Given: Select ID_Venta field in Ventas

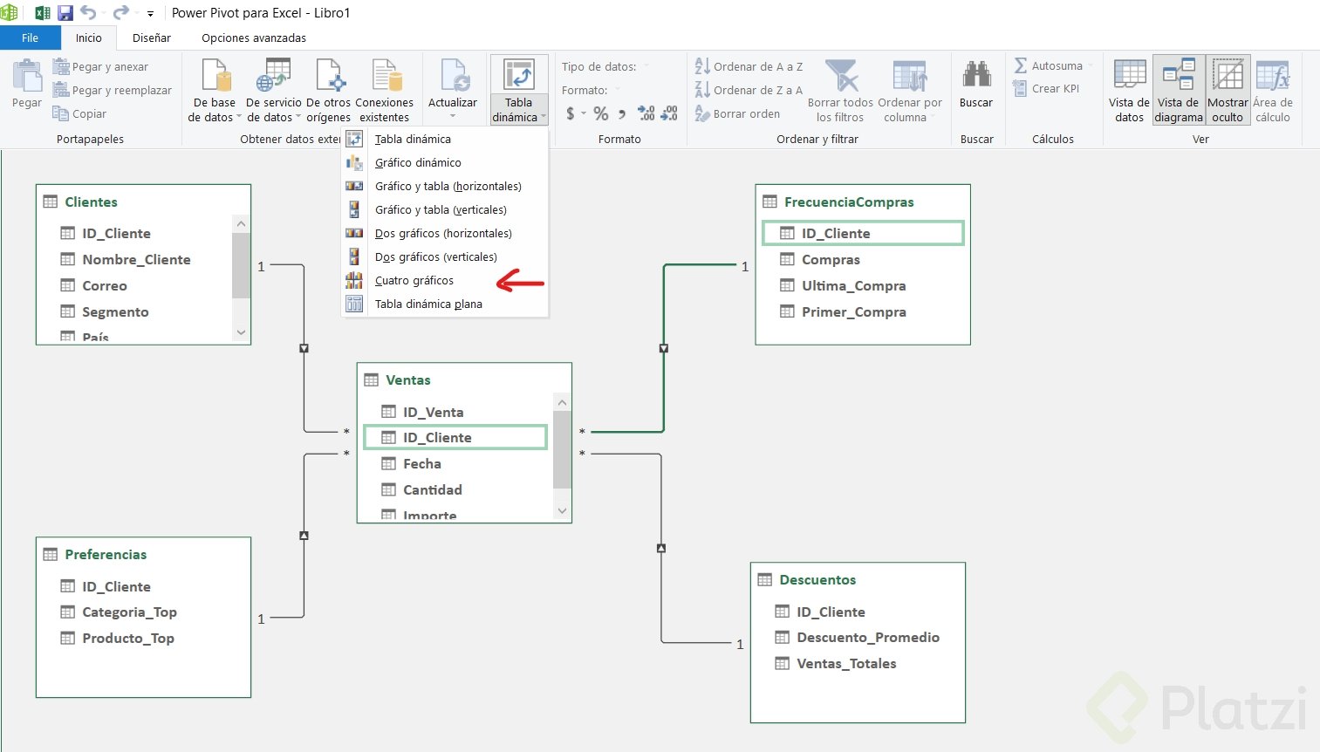Looking at the screenshot, I should [x=433, y=412].
